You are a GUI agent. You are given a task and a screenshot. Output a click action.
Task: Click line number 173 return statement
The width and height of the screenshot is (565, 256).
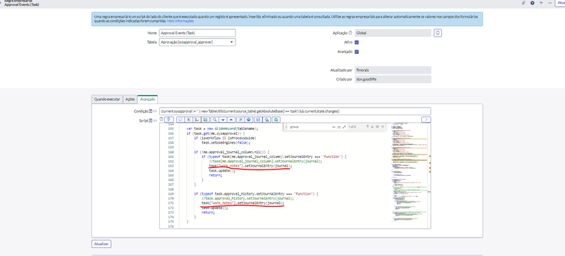172,212
